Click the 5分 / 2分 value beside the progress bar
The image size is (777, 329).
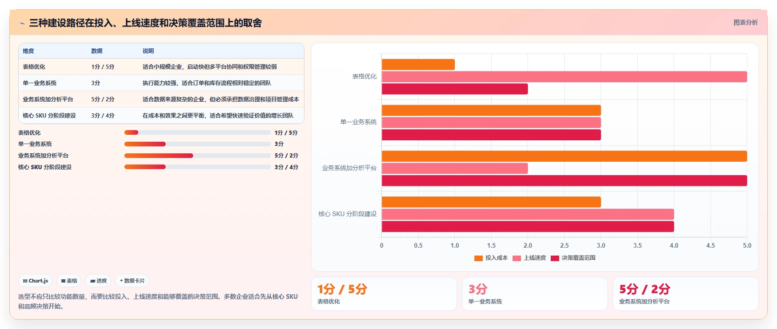286,156
